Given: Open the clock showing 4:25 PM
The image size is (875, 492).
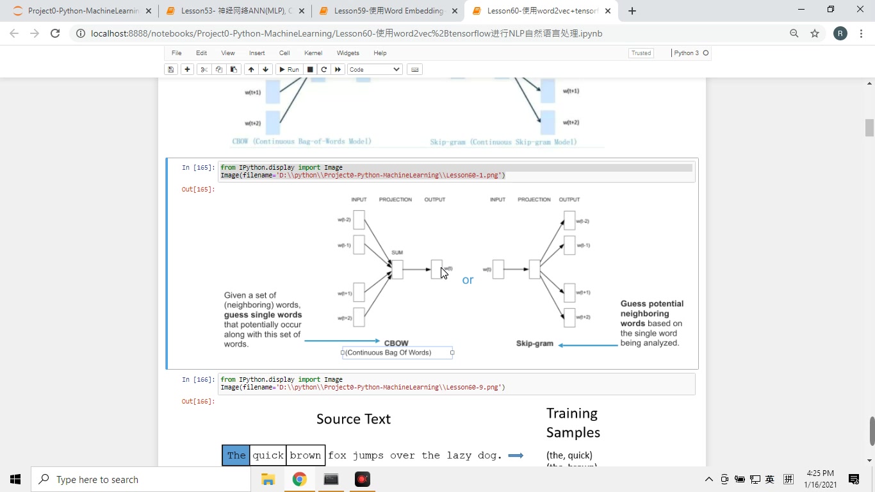Looking at the screenshot, I should click(x=821, y=479).
